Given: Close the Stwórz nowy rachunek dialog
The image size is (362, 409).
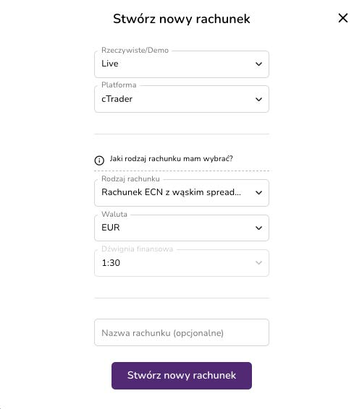Looking at the screenshot, I should [x=342, y=18].
